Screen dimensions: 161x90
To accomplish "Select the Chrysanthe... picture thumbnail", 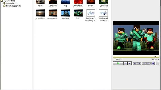I will point(78,2).
